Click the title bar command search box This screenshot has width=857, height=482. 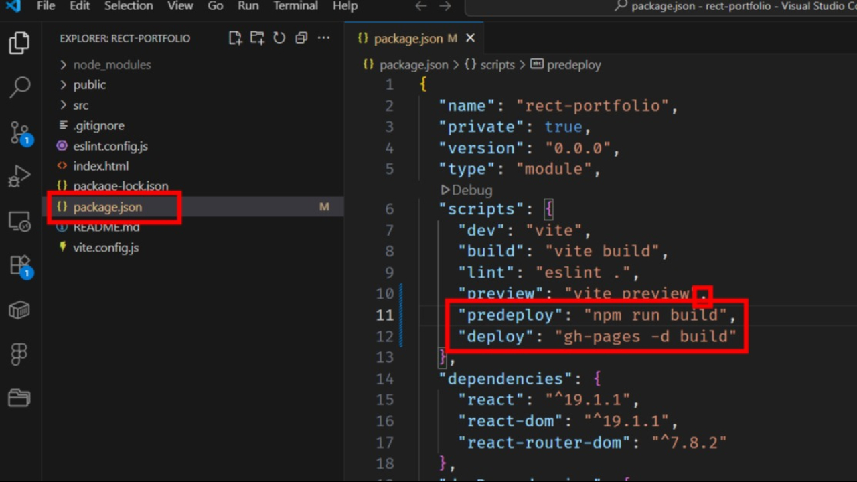point(661,7)
